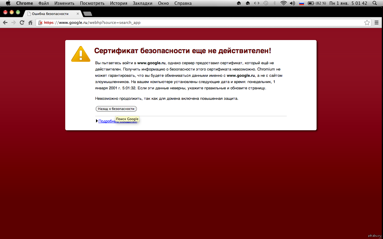This screenshot has height=239, width=383.
Task: Open the История menu
Action: (118, 3)
